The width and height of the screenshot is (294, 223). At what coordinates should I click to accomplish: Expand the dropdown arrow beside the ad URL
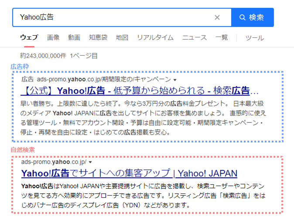[175, 80]
